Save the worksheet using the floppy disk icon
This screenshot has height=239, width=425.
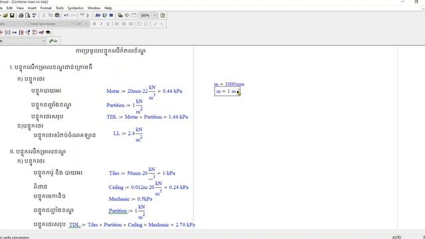[12, 15]
